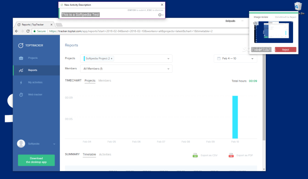Screen dimensions: 308x179
Task: Expand the All Members dropdown
Action: tap(169, 69)
